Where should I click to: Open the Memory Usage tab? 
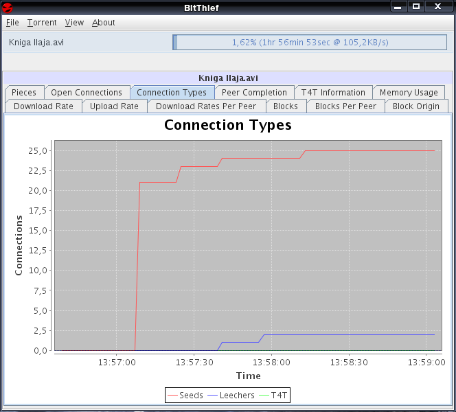tap(409, 93)
